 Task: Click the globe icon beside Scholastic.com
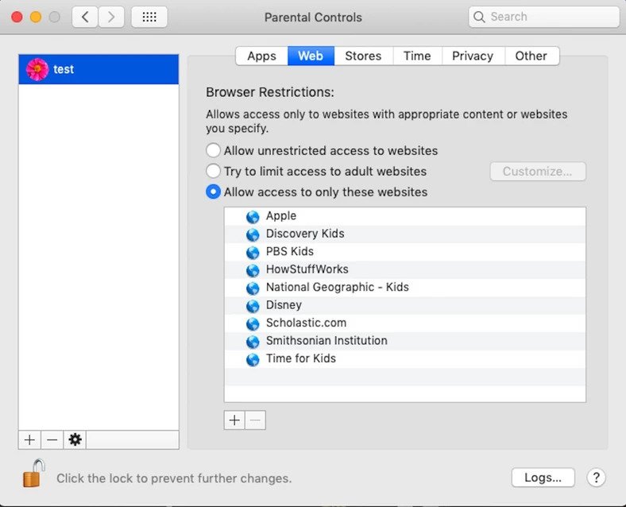click(x=253, y=323)
